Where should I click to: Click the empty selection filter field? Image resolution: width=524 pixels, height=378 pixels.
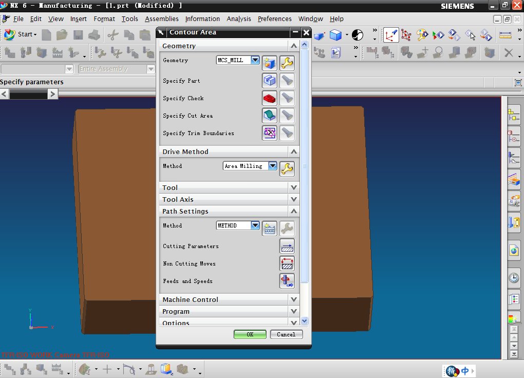click(37, 69)
